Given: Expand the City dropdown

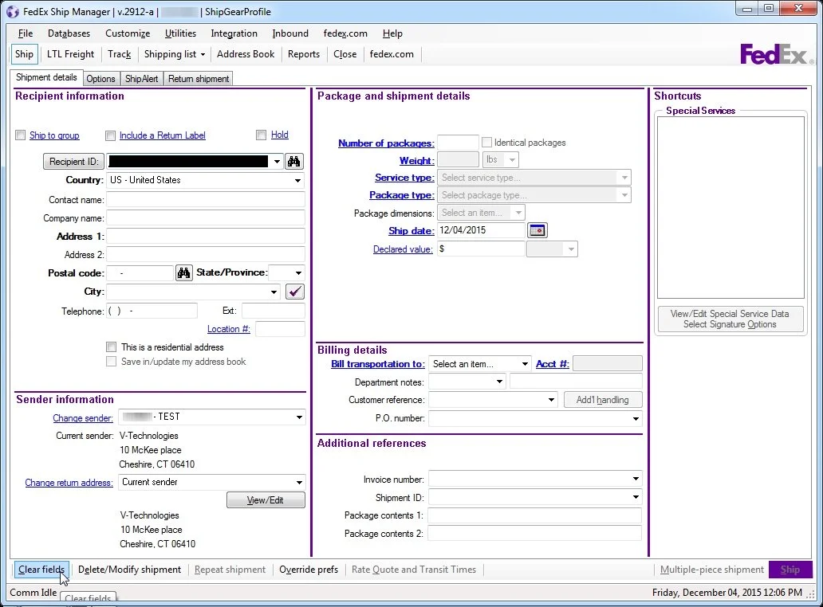Looking at the screenshot, I should 274,292.
